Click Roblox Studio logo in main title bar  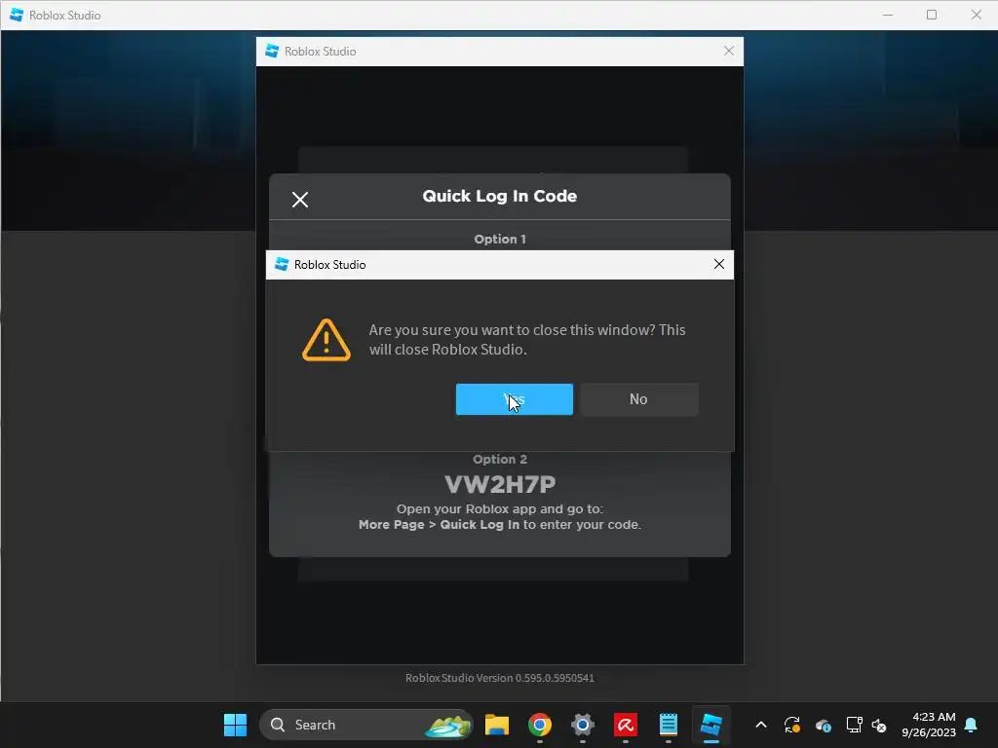(x=18, y=15)
